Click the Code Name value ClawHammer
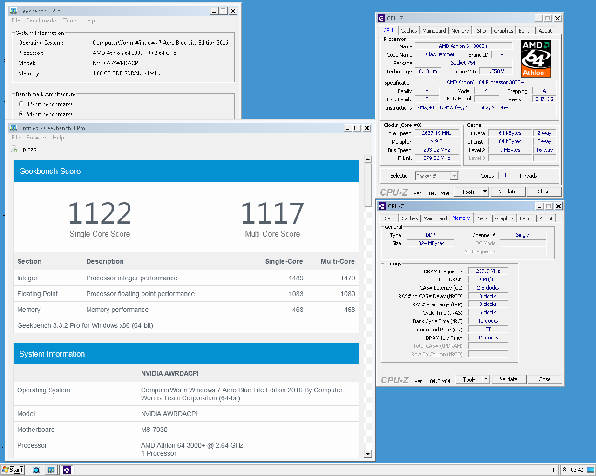 click(440, 54)
